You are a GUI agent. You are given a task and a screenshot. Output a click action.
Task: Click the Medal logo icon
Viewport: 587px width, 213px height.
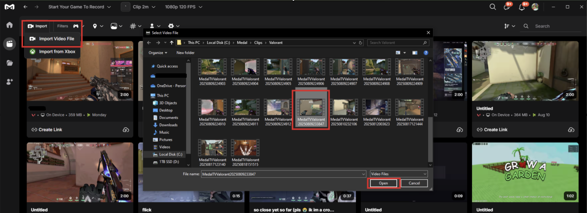(9, 7)
